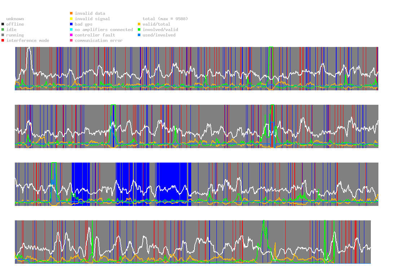This screenshot has width=395, height=276.
Task: Select the blue used/involved line swatch
Action: tap(139, 35)
